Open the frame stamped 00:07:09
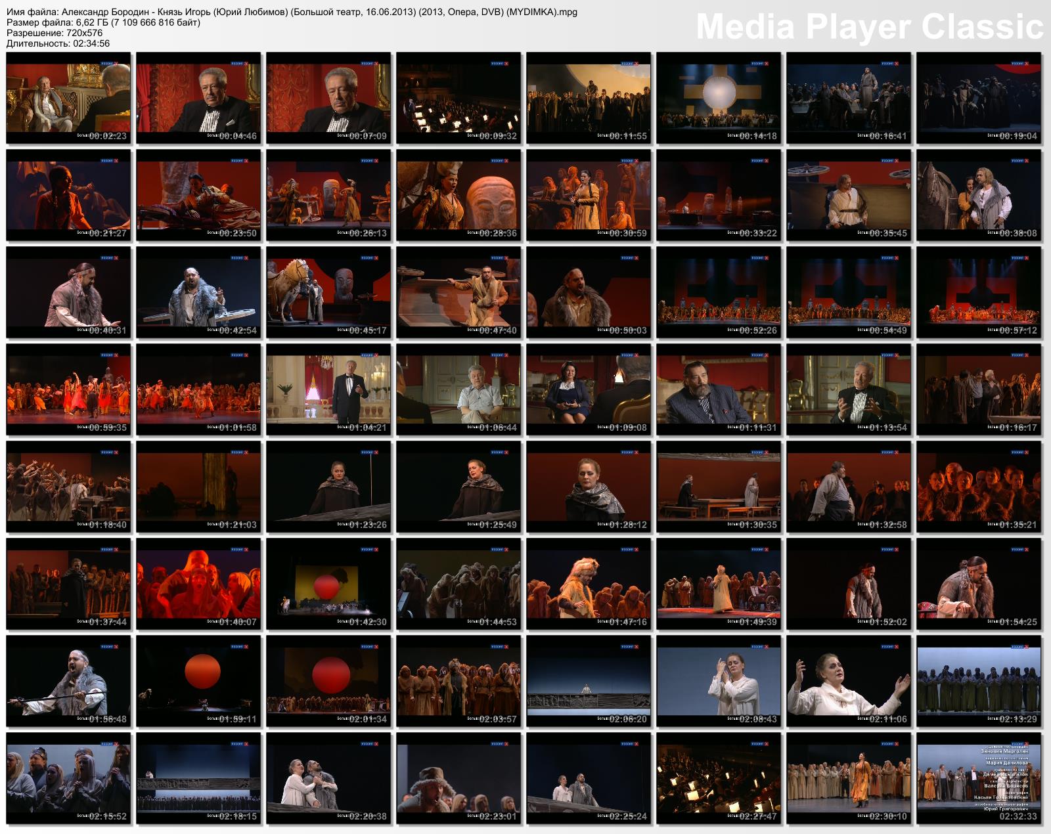 [x=328, y=99]
